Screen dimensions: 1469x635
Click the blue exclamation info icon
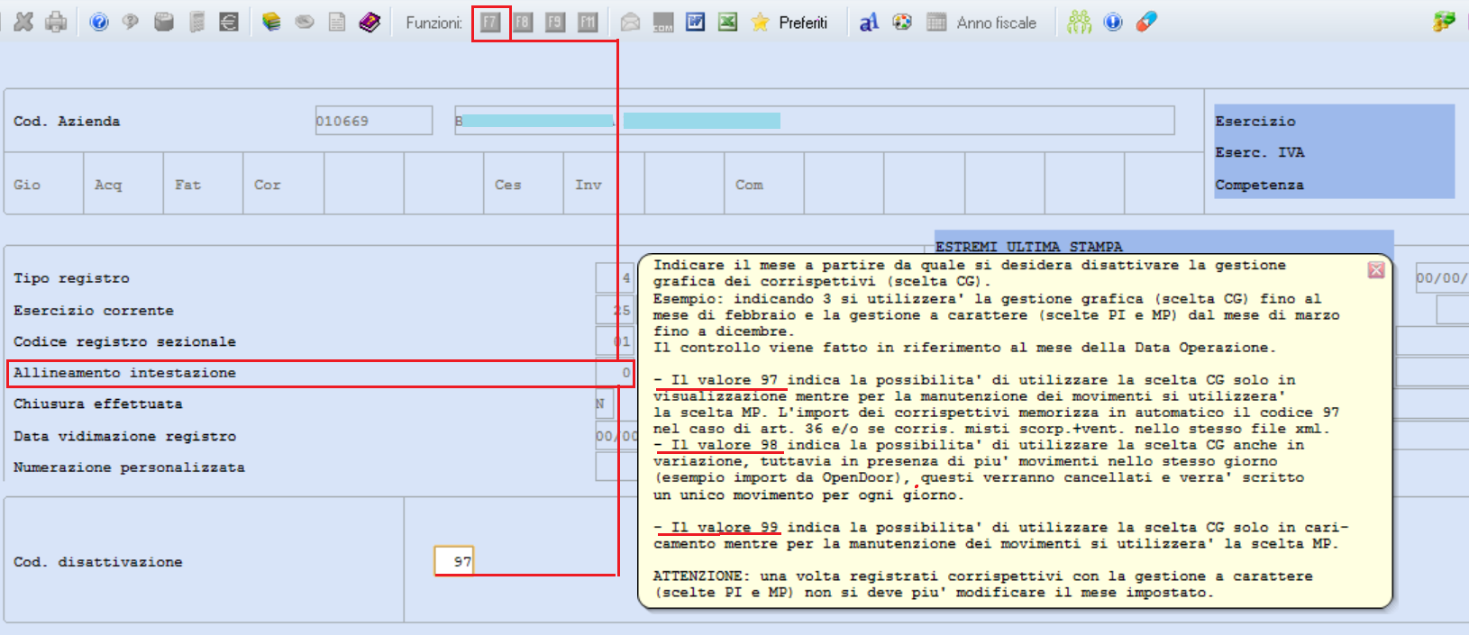(1113, 22)
